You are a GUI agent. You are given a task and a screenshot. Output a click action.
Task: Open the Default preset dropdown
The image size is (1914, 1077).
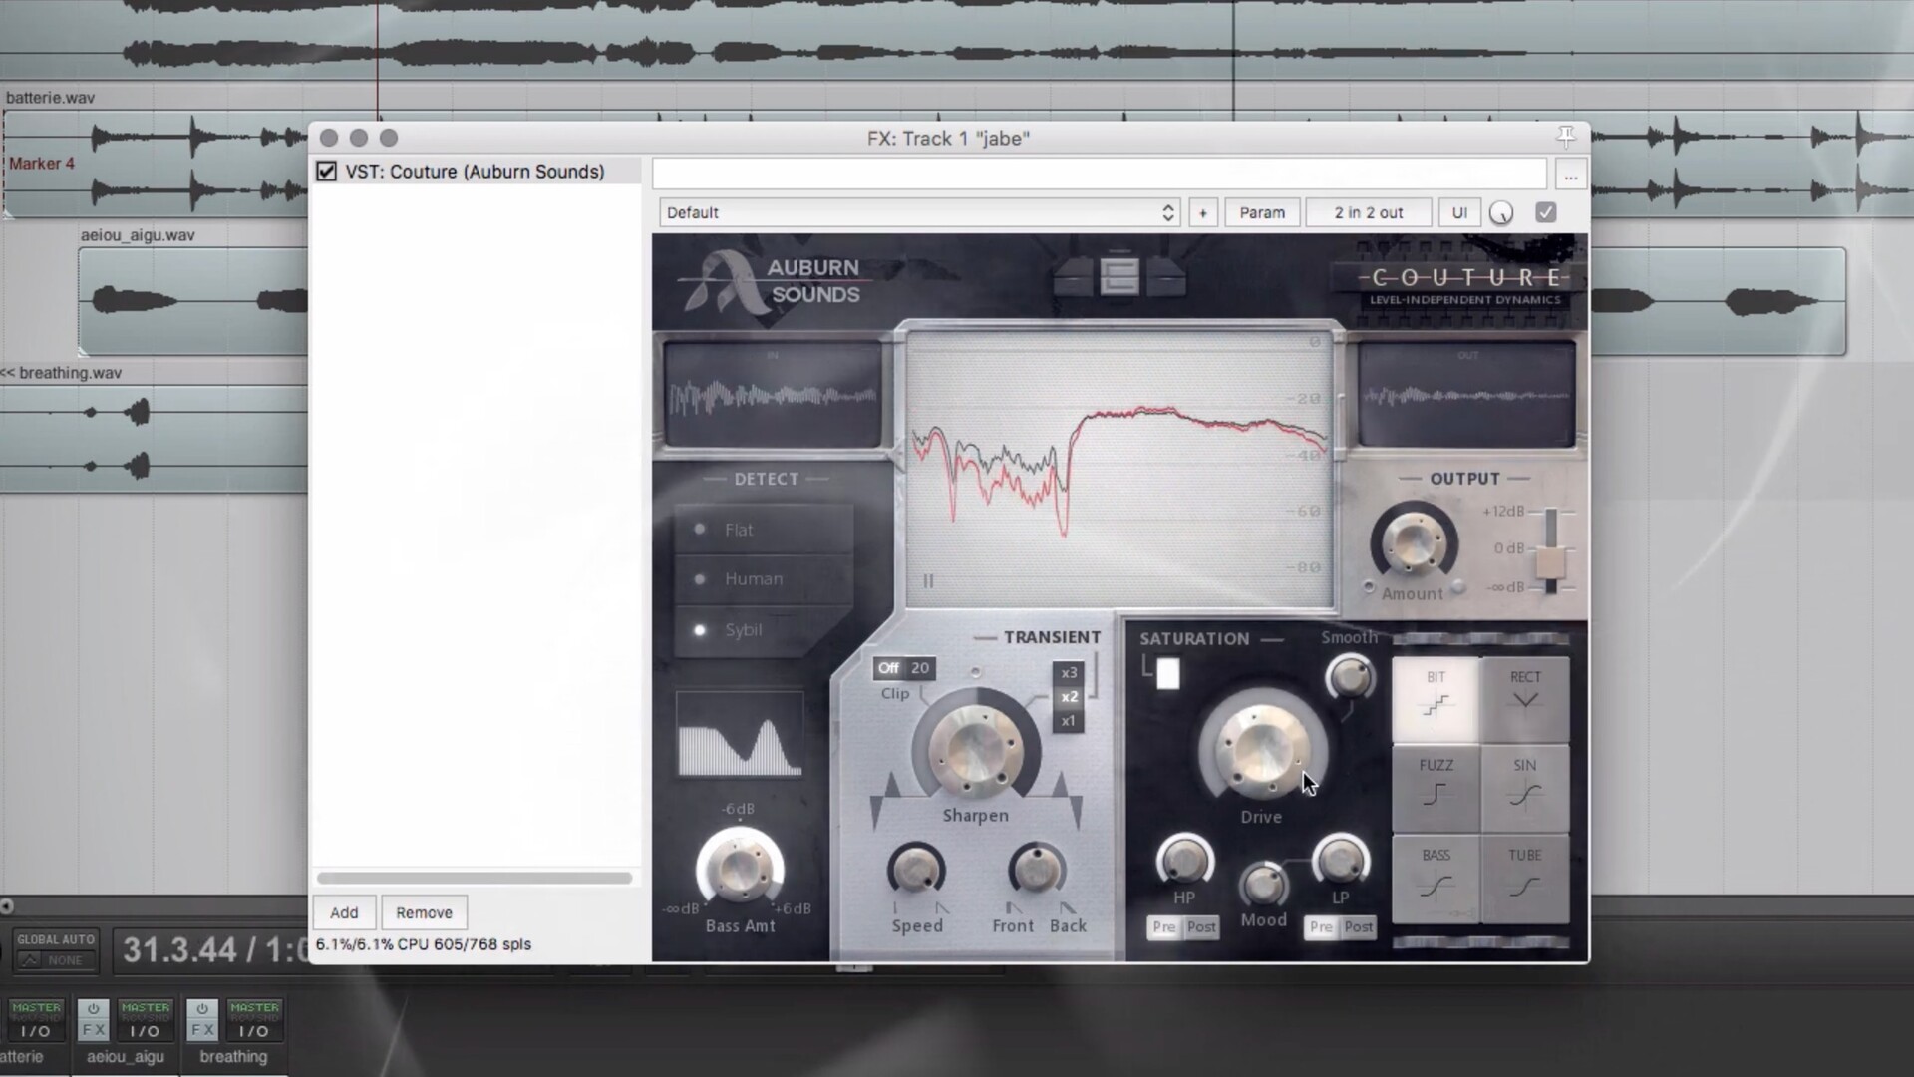click(x=919, y=212)
